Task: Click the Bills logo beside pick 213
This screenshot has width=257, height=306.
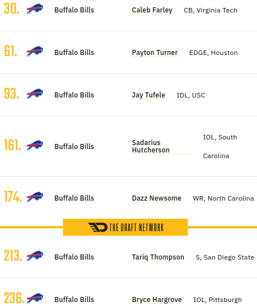Action: [35, 256]
